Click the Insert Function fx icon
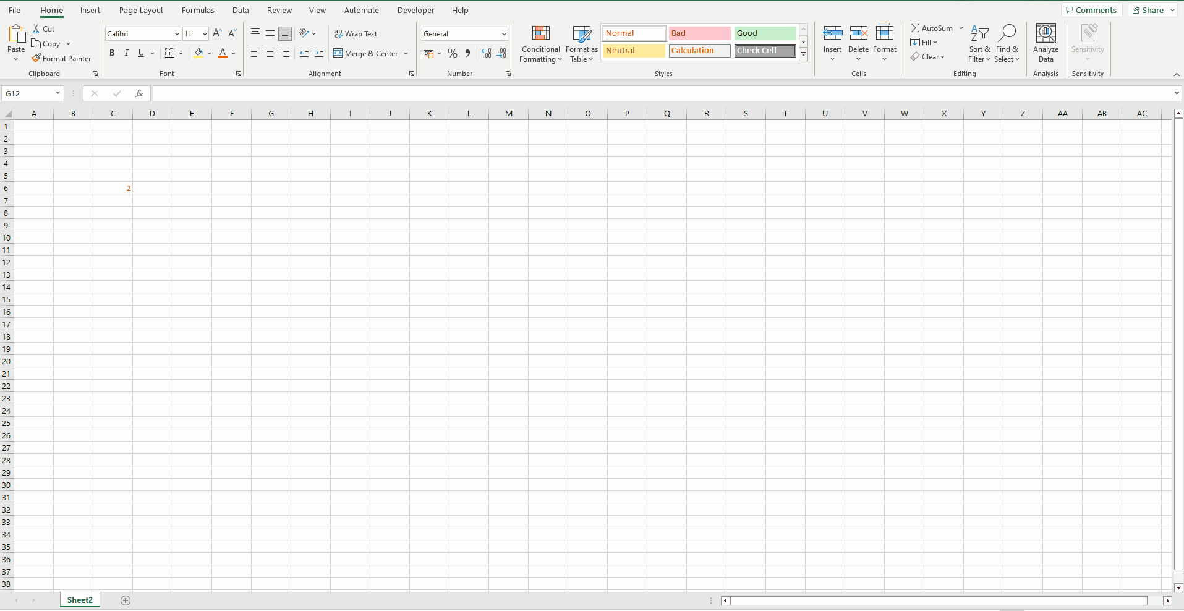Image resolution: width=1184 pixels, height=611 pixels. click(x=139, y=93)
